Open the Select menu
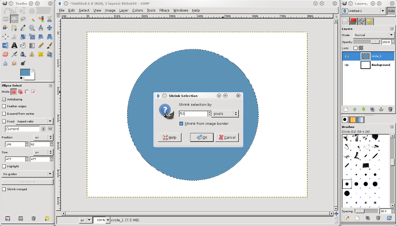 pos(84,10)
